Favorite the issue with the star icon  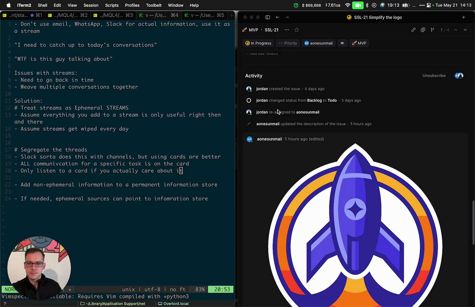click(297, 30)
